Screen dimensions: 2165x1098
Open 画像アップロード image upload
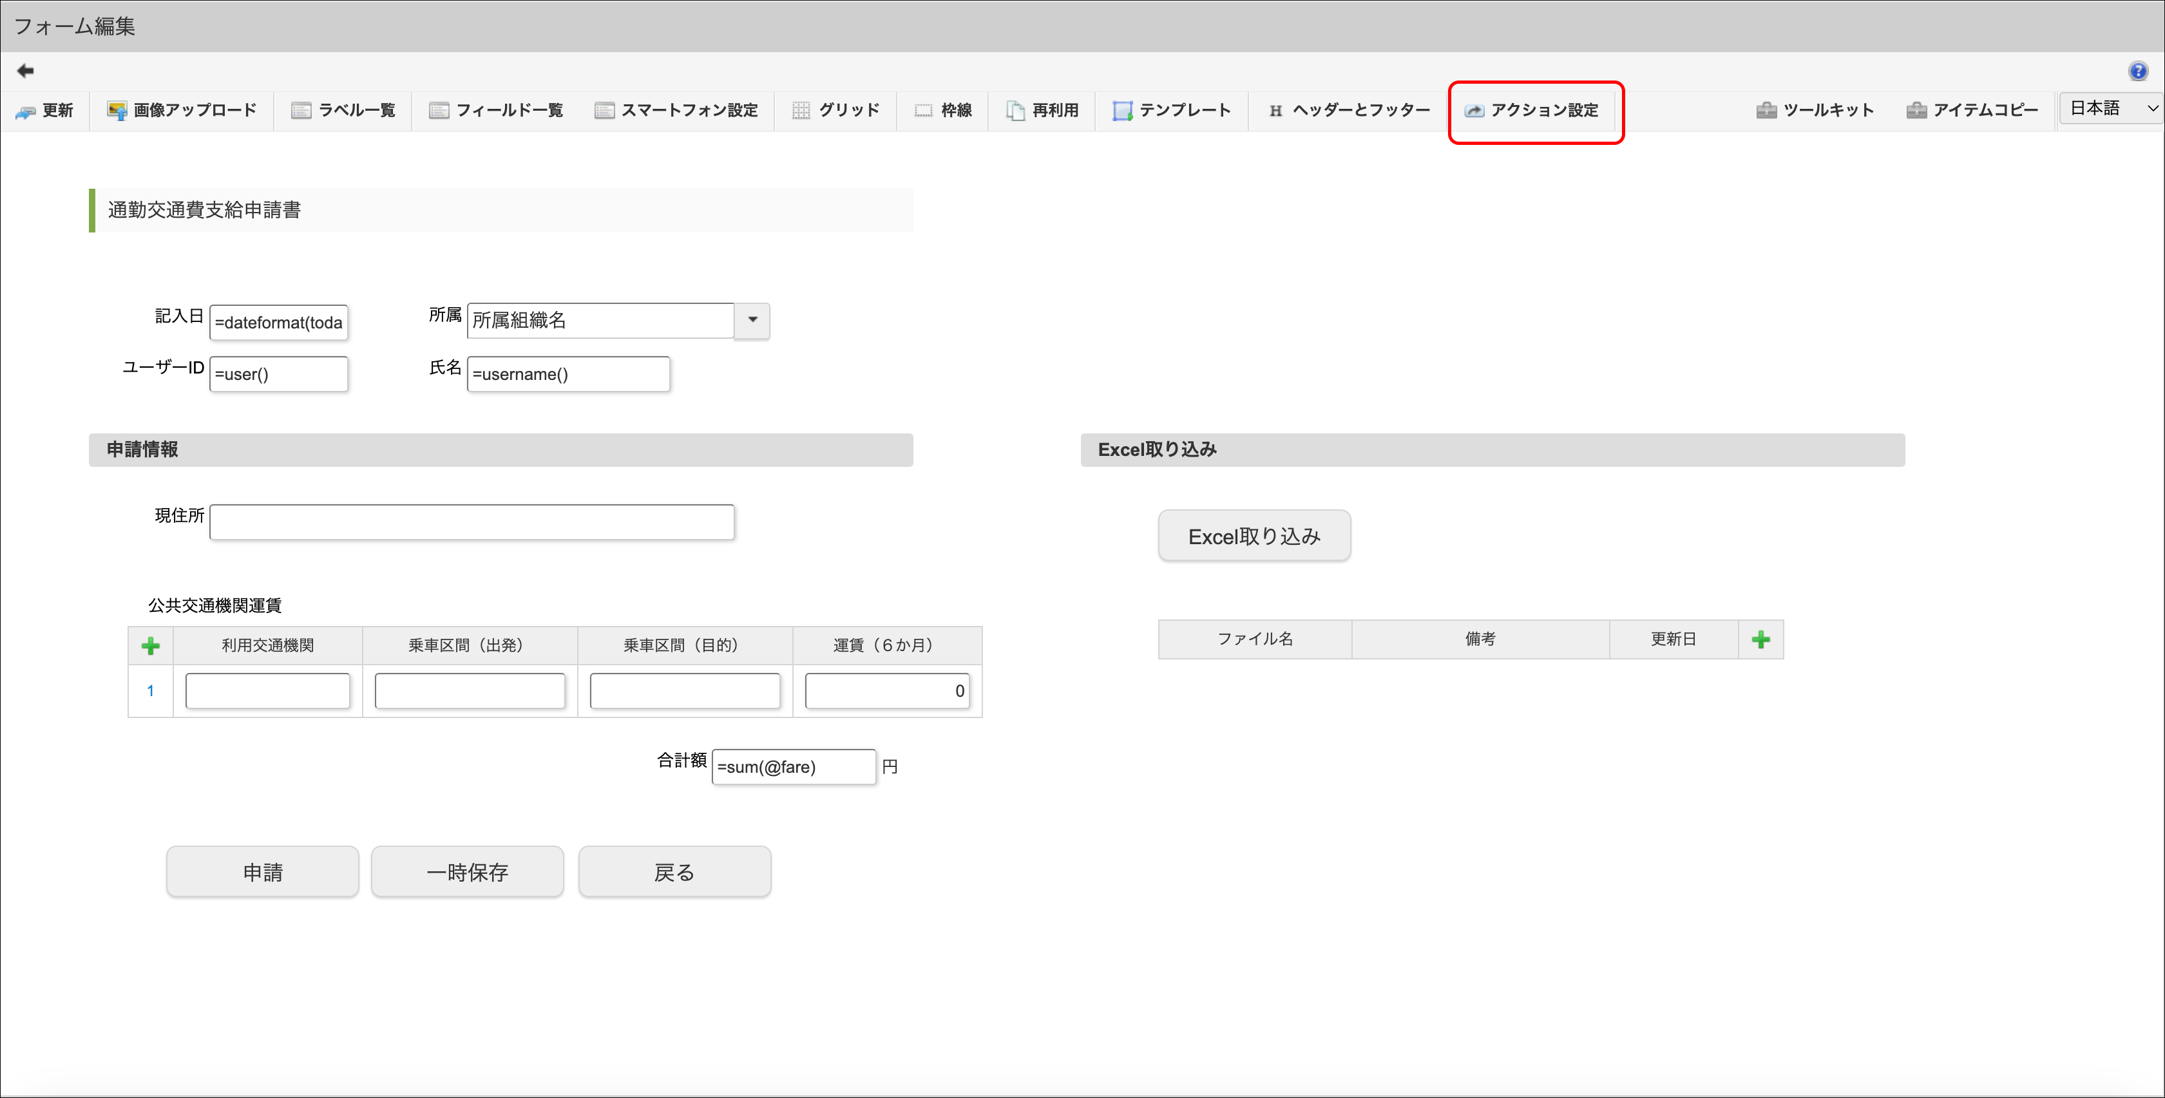click(x=182, y=110)
